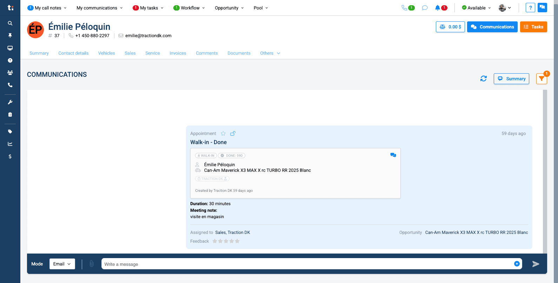Open the search icon in the sidebar
Image resolution: width=558 pixels, height=283 pixels.
pos(10,23)
